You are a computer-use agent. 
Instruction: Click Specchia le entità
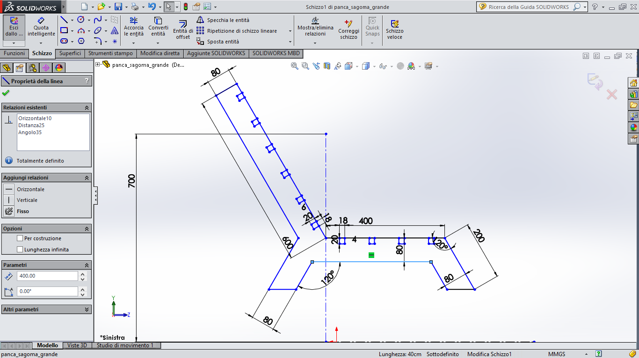coord(223,20)
